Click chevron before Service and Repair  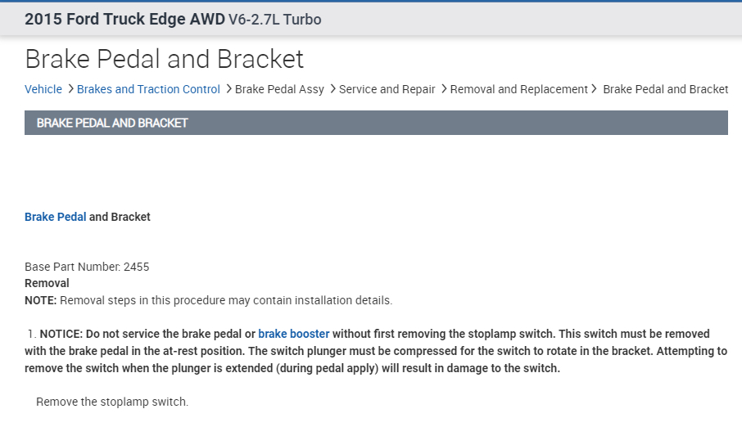click(x=333, y=89)
